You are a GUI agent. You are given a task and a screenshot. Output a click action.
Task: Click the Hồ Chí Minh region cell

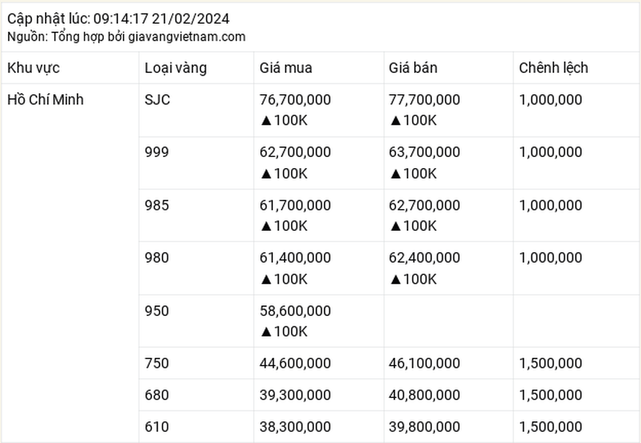[x=46, y=100]
